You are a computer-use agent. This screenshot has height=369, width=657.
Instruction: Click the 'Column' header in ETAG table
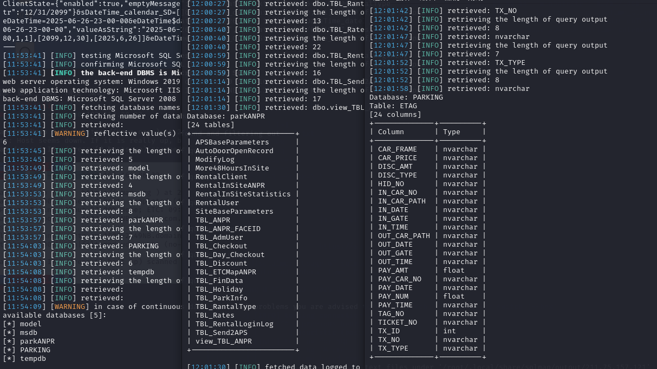[391, 132]
